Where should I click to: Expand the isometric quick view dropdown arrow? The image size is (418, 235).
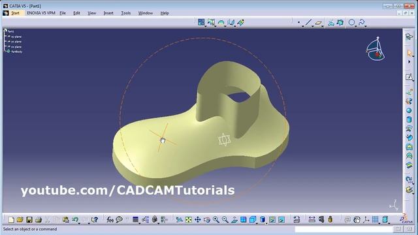(x=257, y=223)
